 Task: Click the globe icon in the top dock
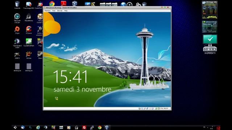[123, 4]
